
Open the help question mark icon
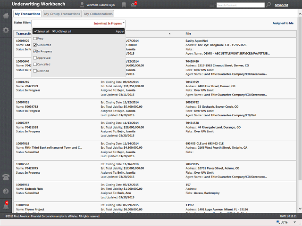(6, 192)
